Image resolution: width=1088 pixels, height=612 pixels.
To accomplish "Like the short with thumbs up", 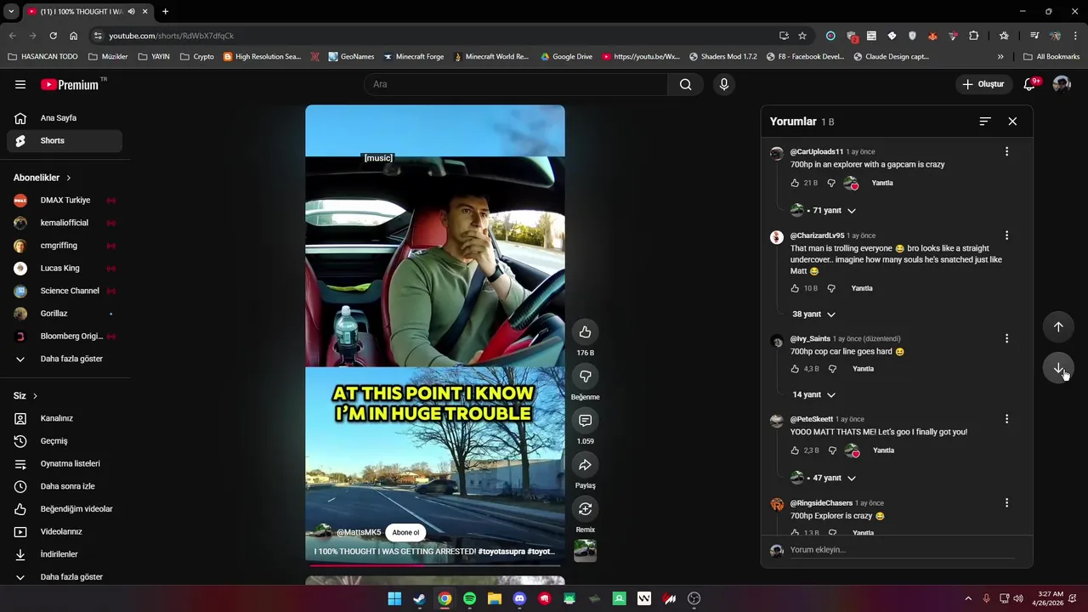I will (x=585, y=331).
